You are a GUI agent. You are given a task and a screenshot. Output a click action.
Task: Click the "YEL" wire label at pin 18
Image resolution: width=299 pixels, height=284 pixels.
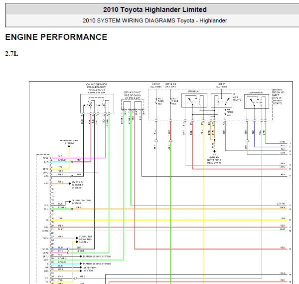click(x=60, y=218)
